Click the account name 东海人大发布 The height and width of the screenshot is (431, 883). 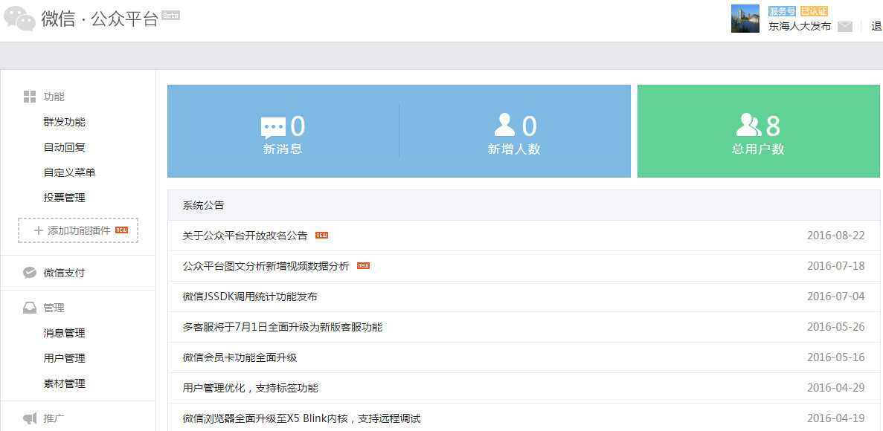pyautogui.click(x=800, y=27)
